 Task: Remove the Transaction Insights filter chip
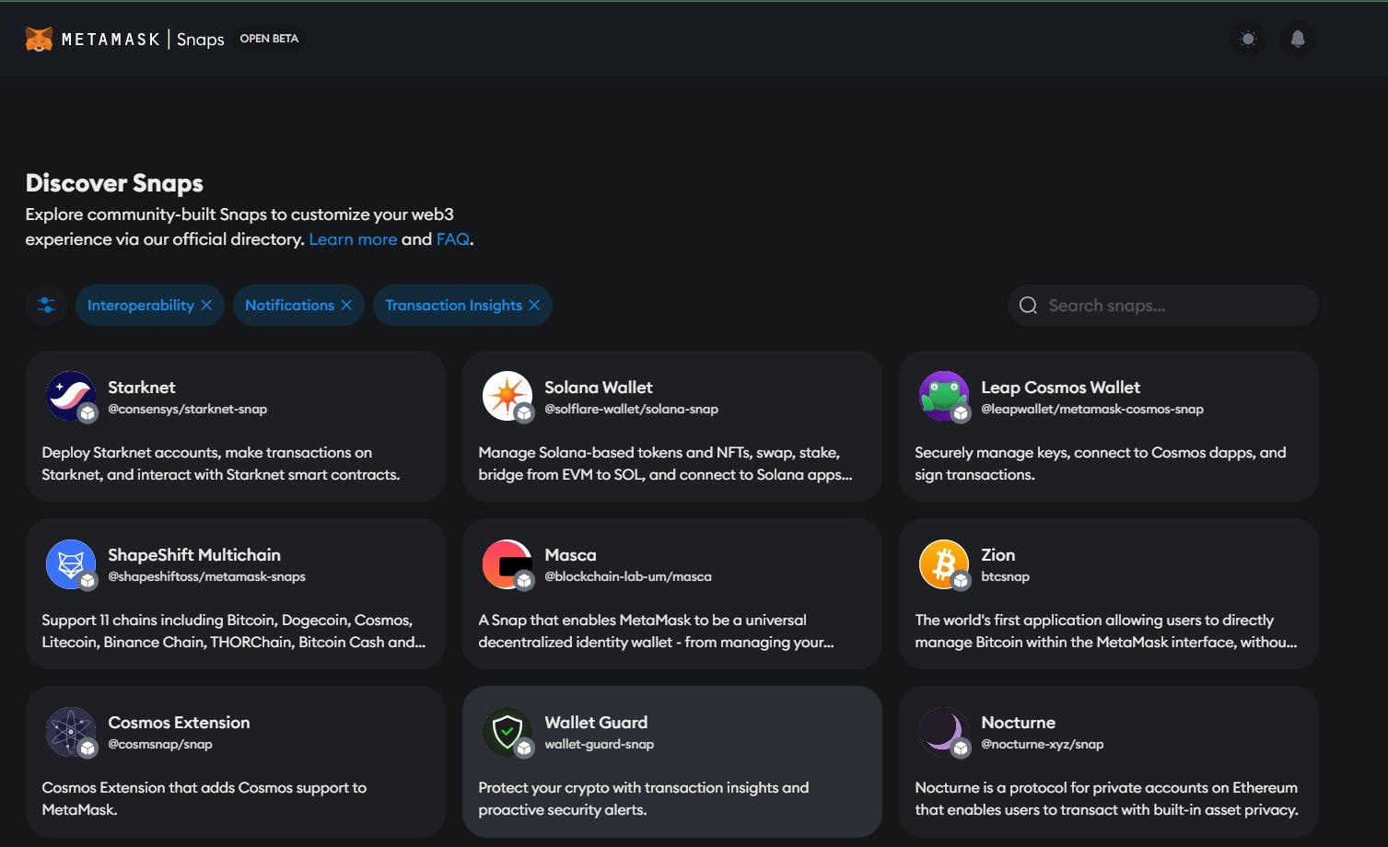tap(534, 305)
